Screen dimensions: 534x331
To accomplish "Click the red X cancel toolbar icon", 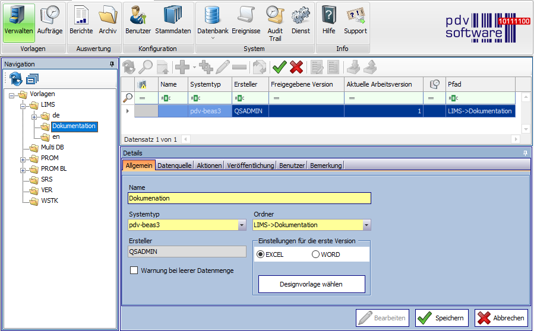I will point(296,68).
